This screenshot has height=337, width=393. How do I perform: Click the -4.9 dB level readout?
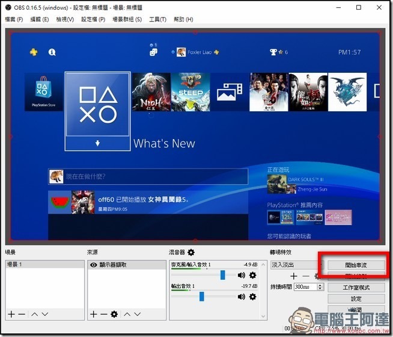(x=250, y=264)
